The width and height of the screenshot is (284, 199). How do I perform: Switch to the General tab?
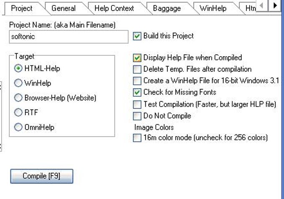point(63,8)
